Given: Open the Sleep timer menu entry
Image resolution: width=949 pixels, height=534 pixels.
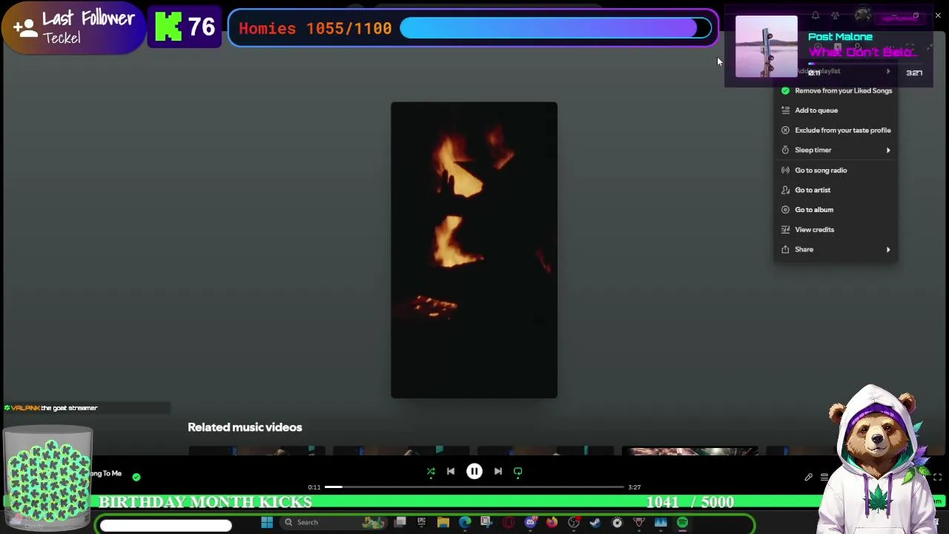Looking at the screenshot, I should pos(836,150).
